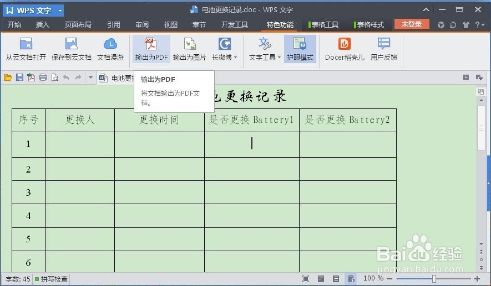Open 文档漫游 document roaming
Viewport: 491px width, 286px height.
point(110,49)
